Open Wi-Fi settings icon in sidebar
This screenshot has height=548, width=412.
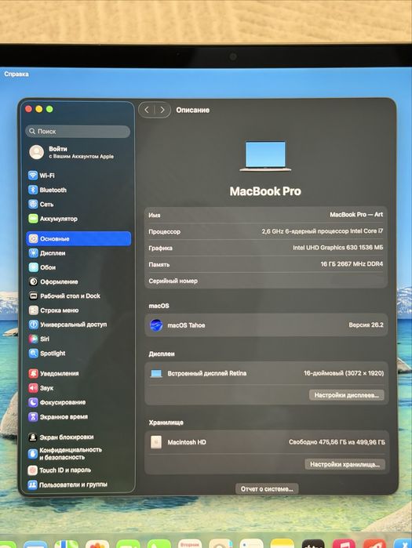tap(33, 176)
